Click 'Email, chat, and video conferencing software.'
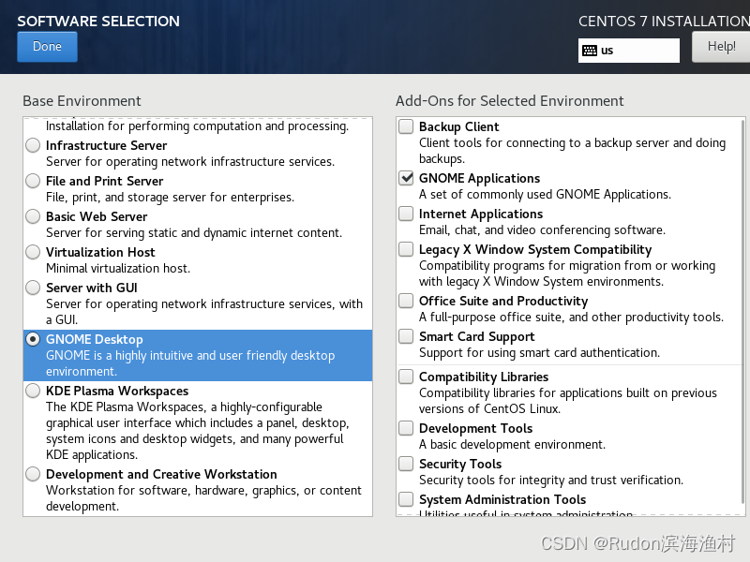Image resolution: width=750 pixels, height=562 pixels. point(542,229)
